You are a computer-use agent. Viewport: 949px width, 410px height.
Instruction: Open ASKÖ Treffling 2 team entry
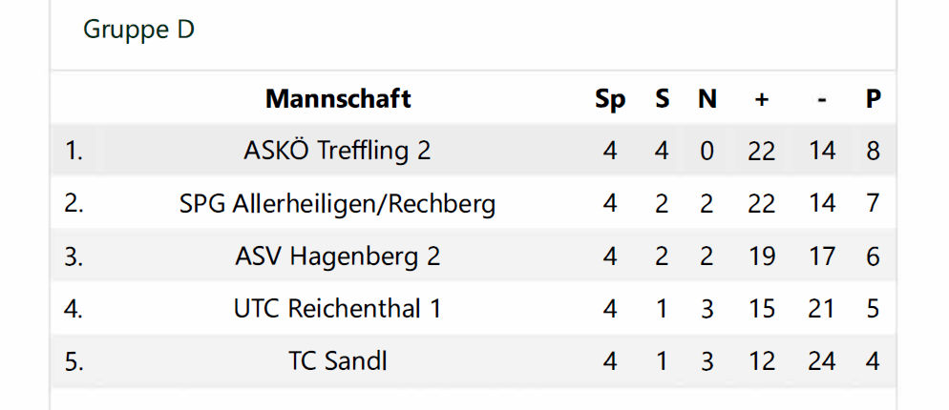point(338,151)
